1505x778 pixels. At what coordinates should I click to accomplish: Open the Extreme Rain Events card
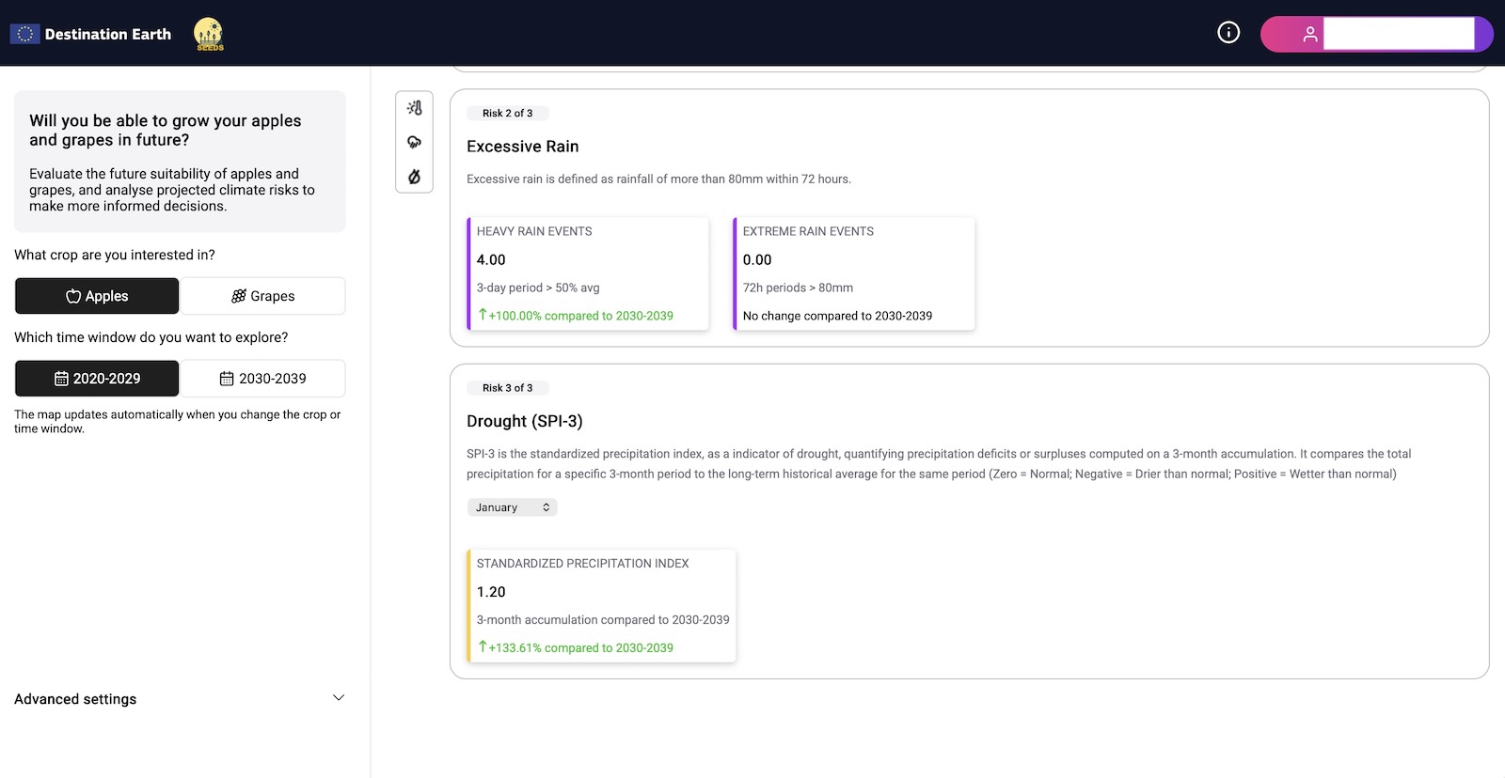854,273
